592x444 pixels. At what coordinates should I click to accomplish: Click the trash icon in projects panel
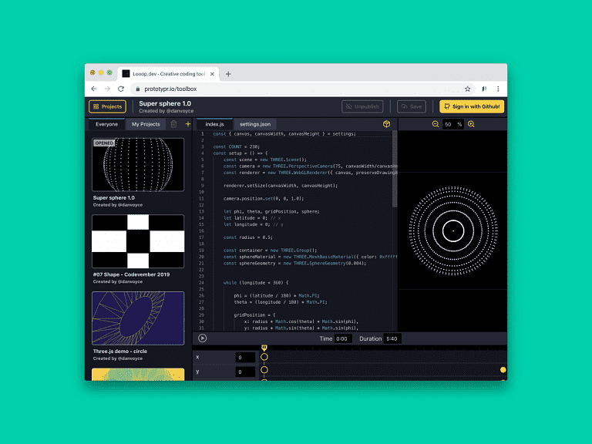click(x=174, y=124)
